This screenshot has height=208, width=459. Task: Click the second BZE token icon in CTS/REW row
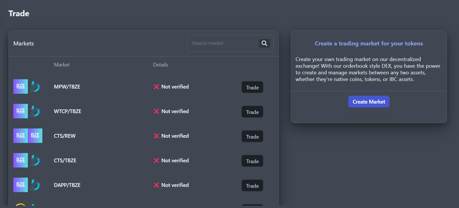click(x=35, y=136)
